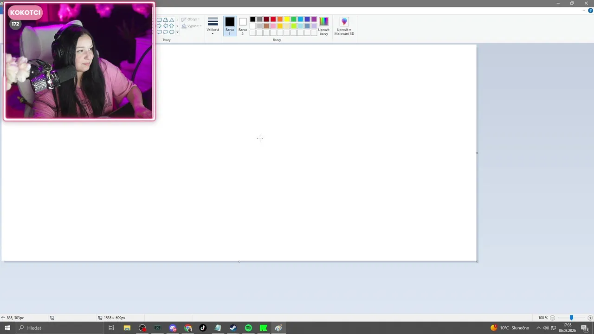Click canvas bottom edge resize handle
The height and width of the screenshot is (334, 594).
[239, 261]
